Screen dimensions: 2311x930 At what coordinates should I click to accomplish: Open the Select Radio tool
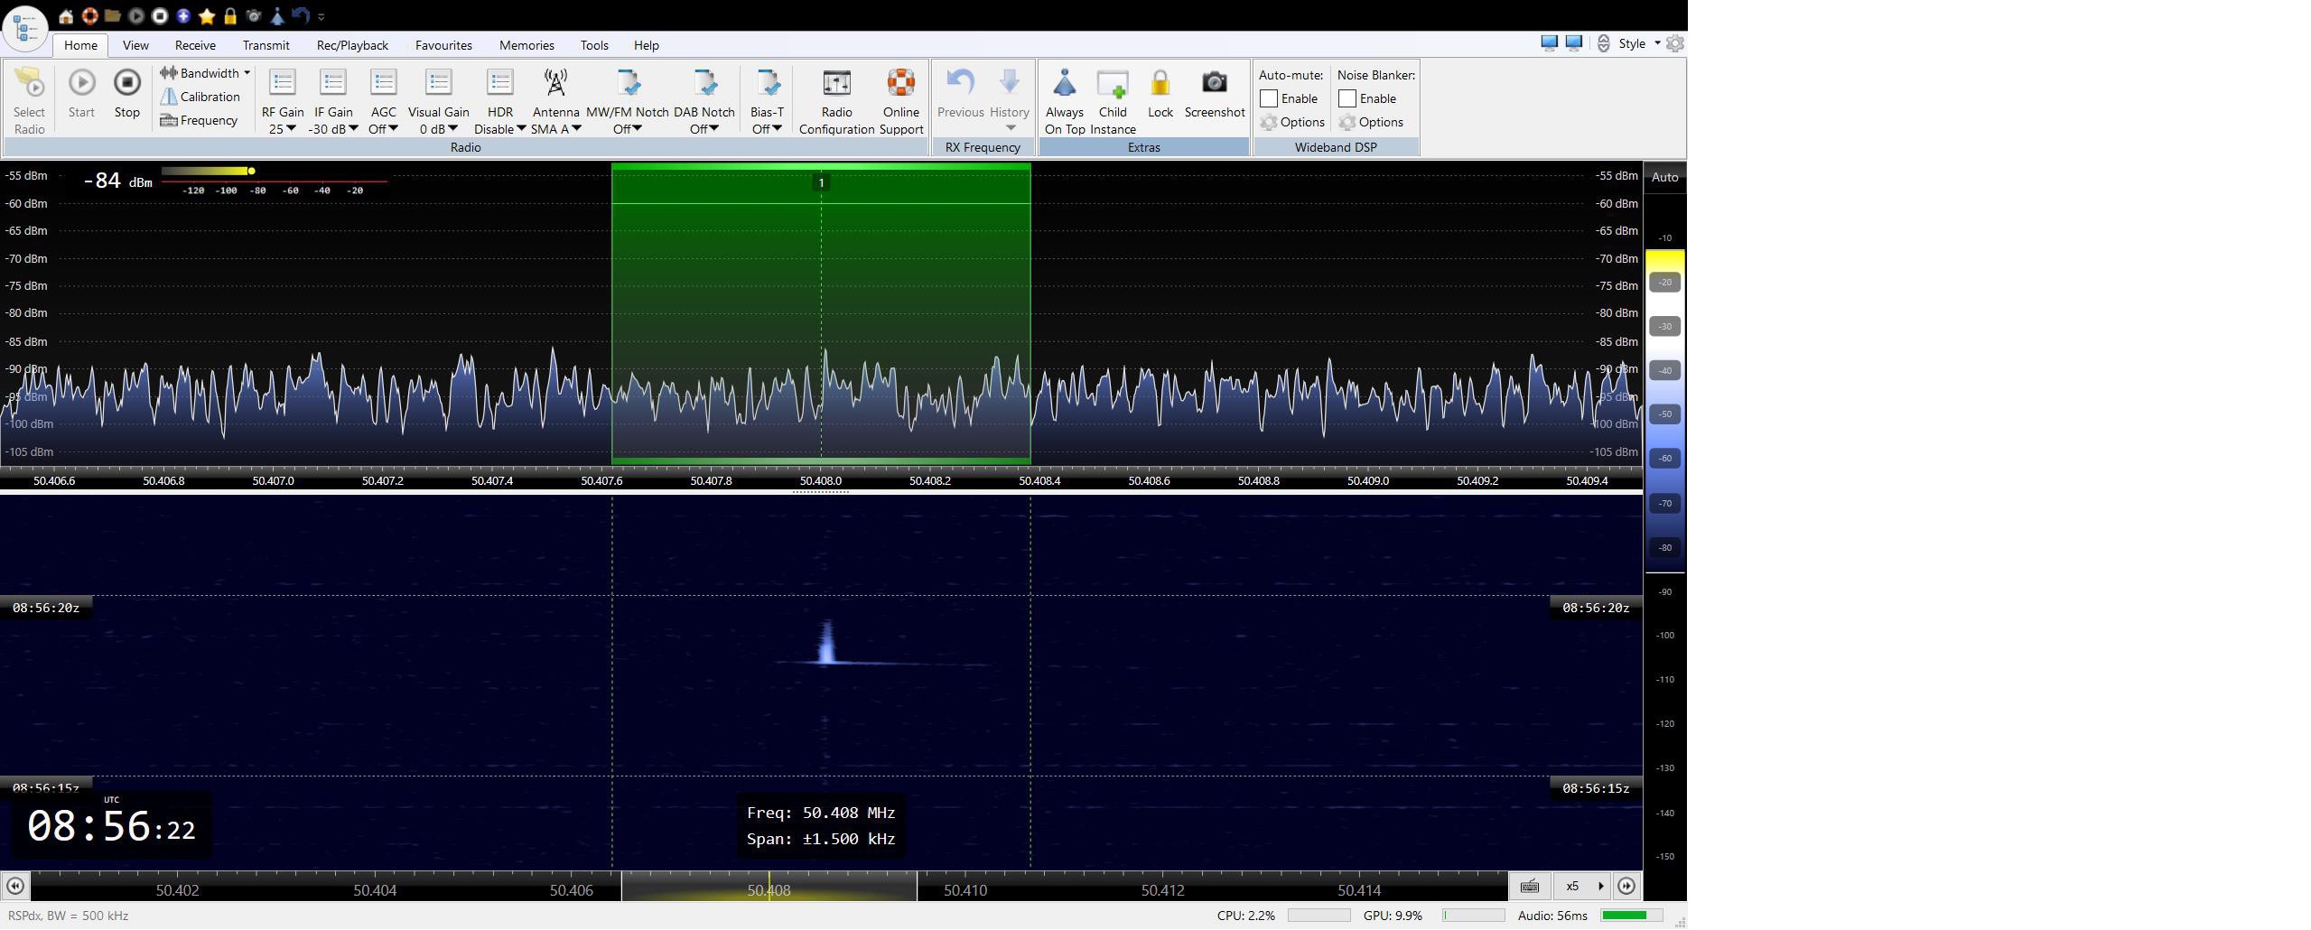(x=29, y=84)
